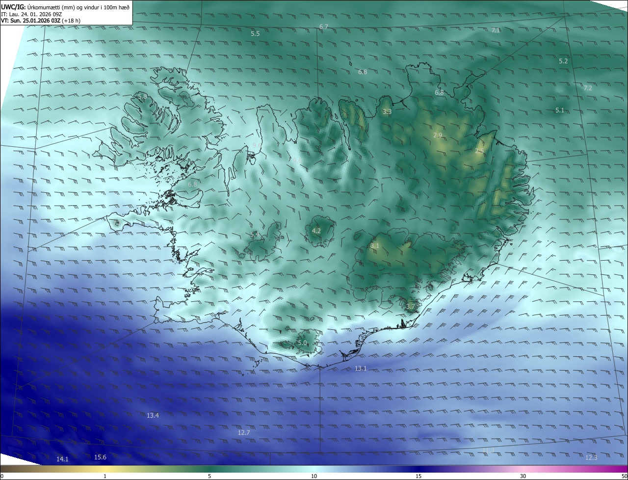Screen dimensions: 628x480
Task: Select the 3.3 value label
Action: coord(387,111)
